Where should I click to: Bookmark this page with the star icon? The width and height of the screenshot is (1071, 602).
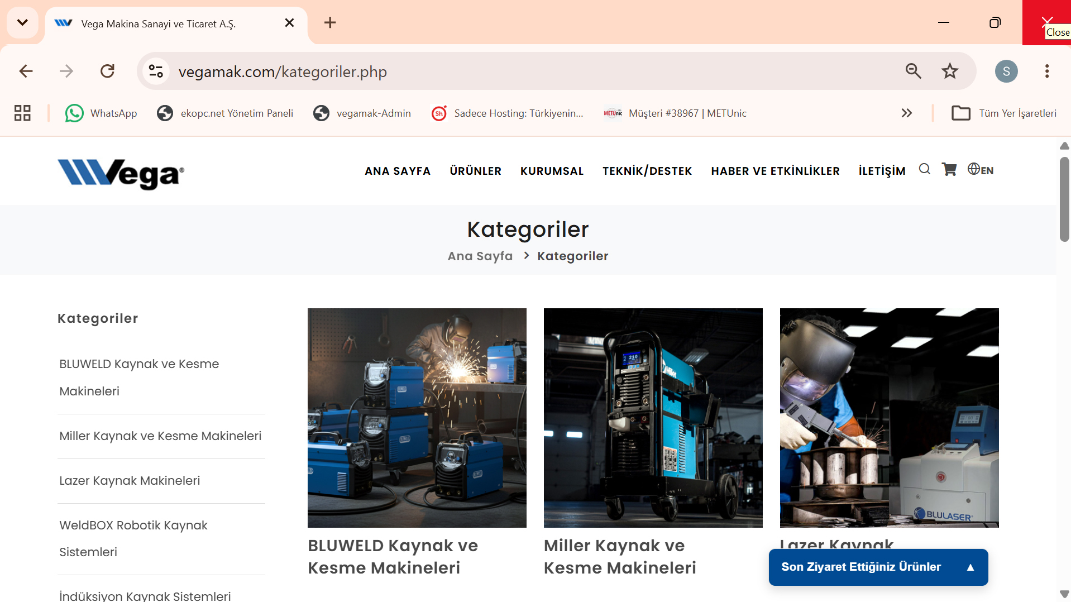point(950,71)
